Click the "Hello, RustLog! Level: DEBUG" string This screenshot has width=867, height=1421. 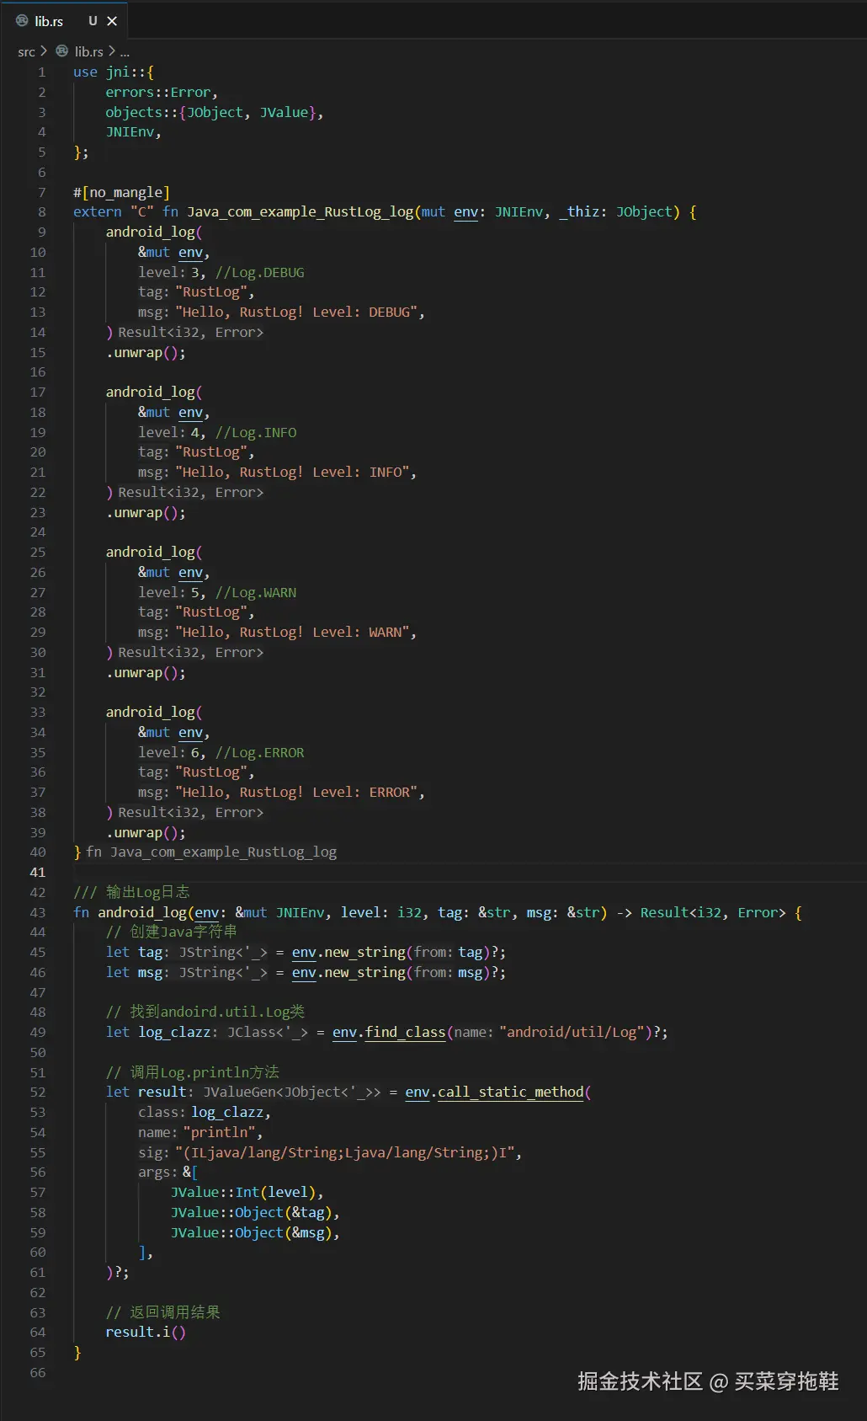click(296, 313)
